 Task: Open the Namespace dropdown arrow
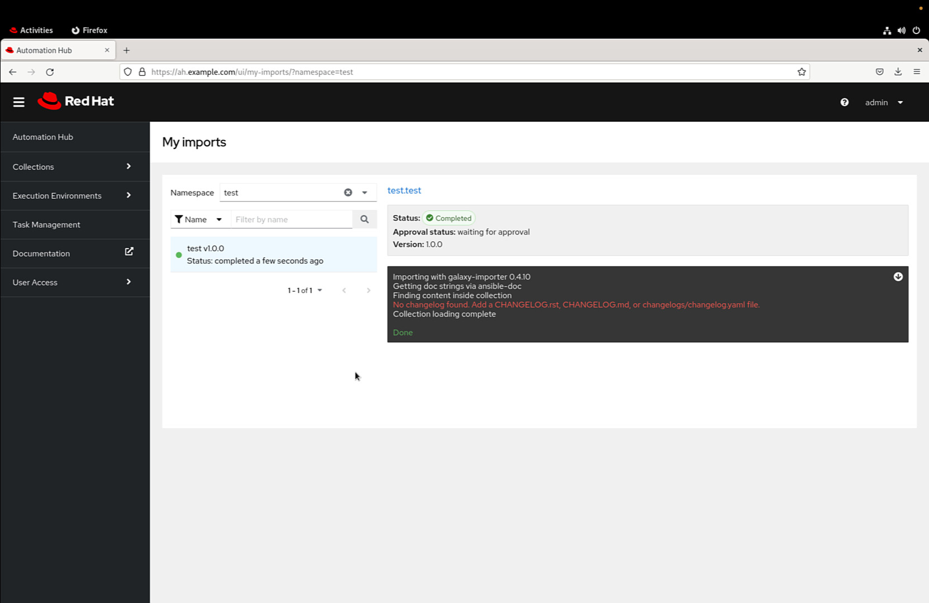(365, 193)
